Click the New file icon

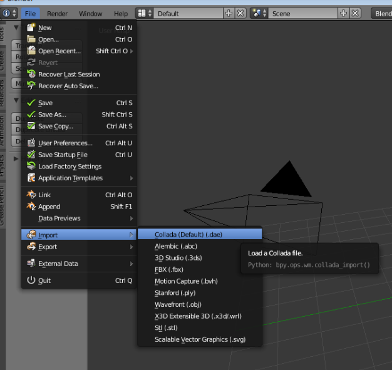(31, 28)
